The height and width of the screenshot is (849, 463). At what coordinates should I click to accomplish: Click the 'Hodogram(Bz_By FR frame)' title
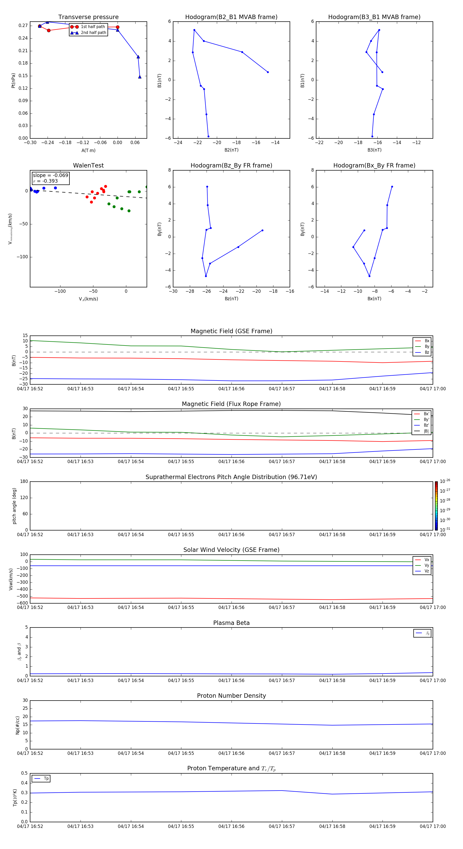[x=231, y=165]
